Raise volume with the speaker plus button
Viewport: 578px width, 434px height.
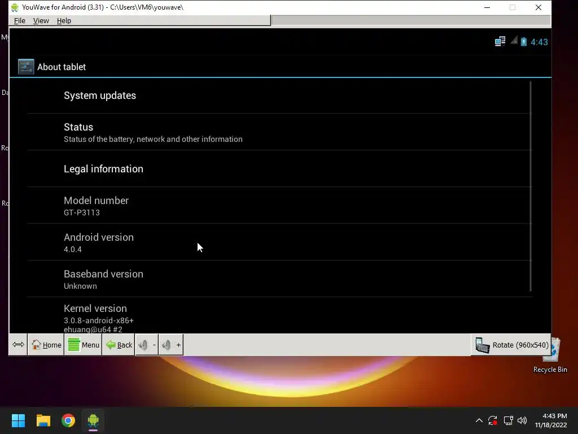coord(171,345)
